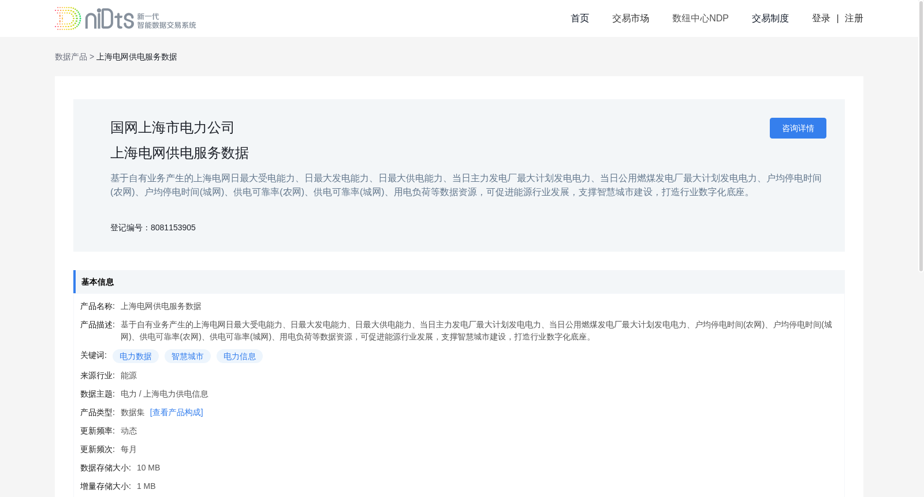Viewport: 924px width, 497px height.
Task: Open the [查看产品构成] link
Action: point(177,412)
